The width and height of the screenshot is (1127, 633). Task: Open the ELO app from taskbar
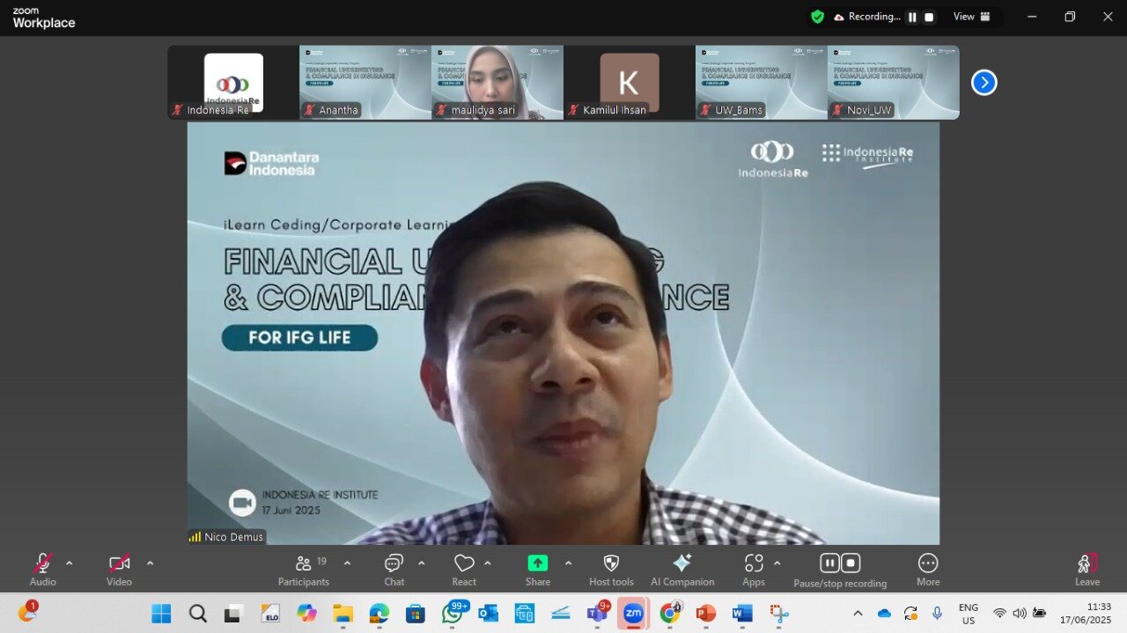[270, 614]
